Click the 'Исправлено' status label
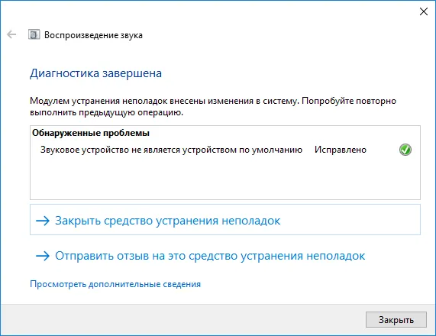Viewport: 436px width, 336px height. point(341,150)
